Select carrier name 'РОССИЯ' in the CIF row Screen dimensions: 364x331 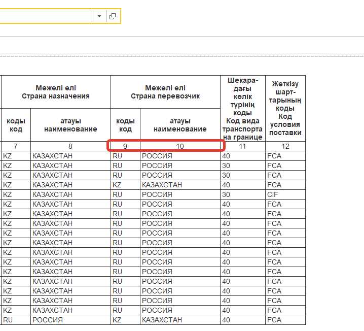pos(180,194)
